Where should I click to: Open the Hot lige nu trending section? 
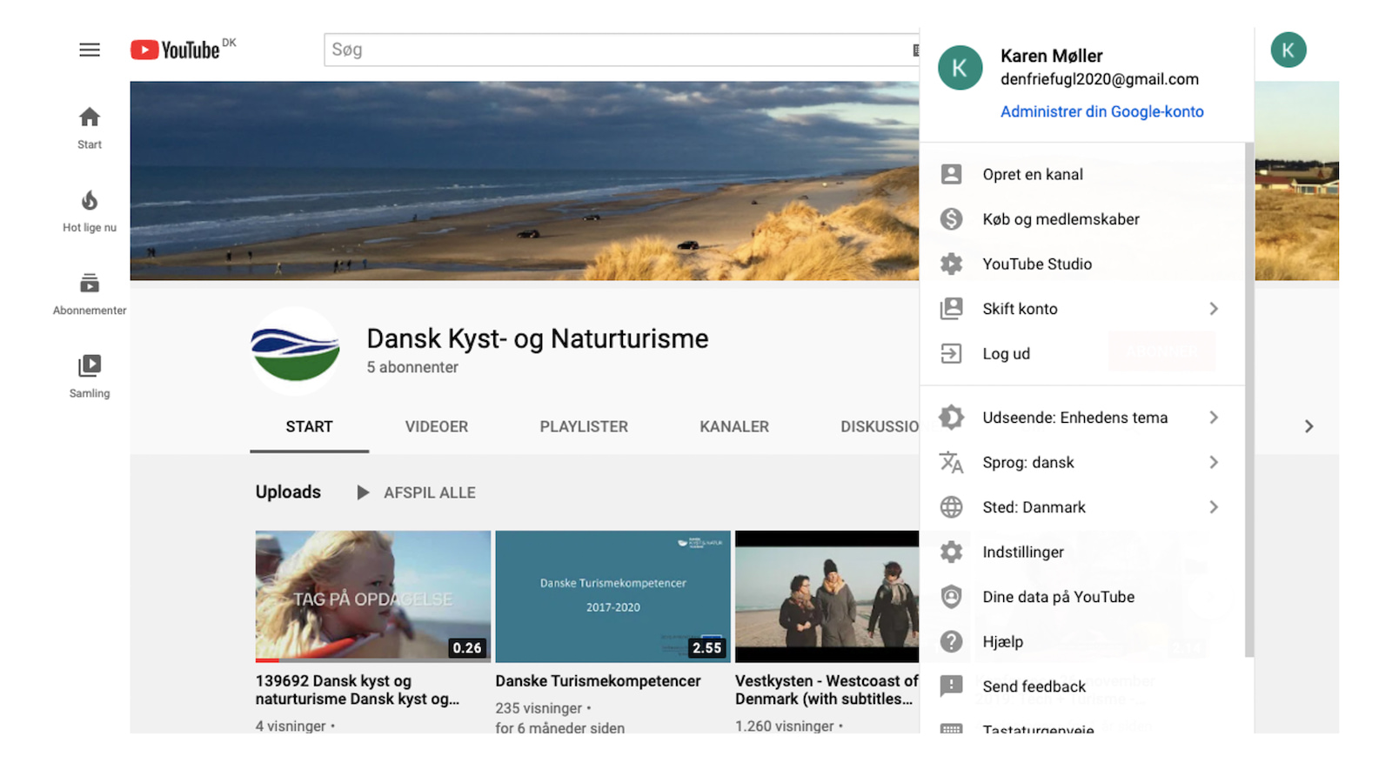(x=89, y=209)
